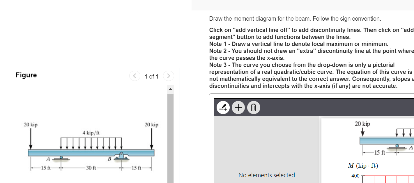Click the 1 of 1 page indicator
Image resolution: width=414 pixels, height=183 pixels.
point(151,76)
